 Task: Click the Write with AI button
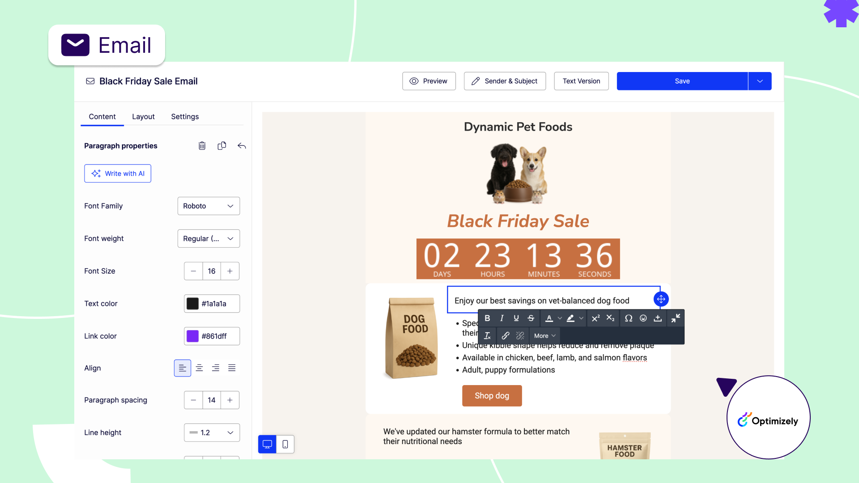coord(118,174)
